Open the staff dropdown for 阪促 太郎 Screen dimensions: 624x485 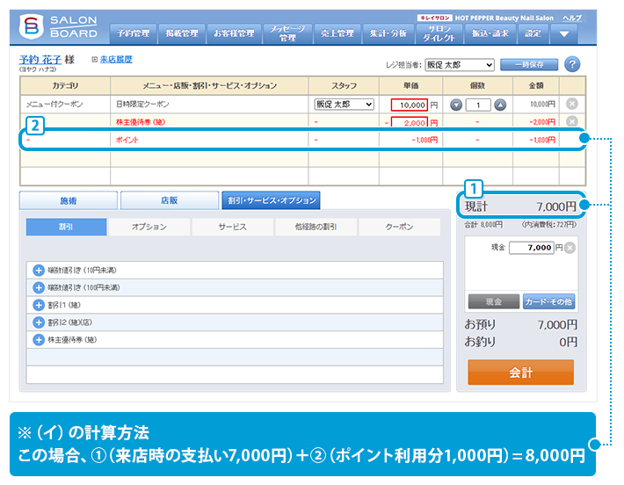pos(344,105)
